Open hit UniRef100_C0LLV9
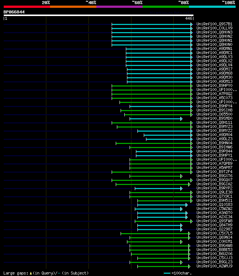 (x=214, y=28)
